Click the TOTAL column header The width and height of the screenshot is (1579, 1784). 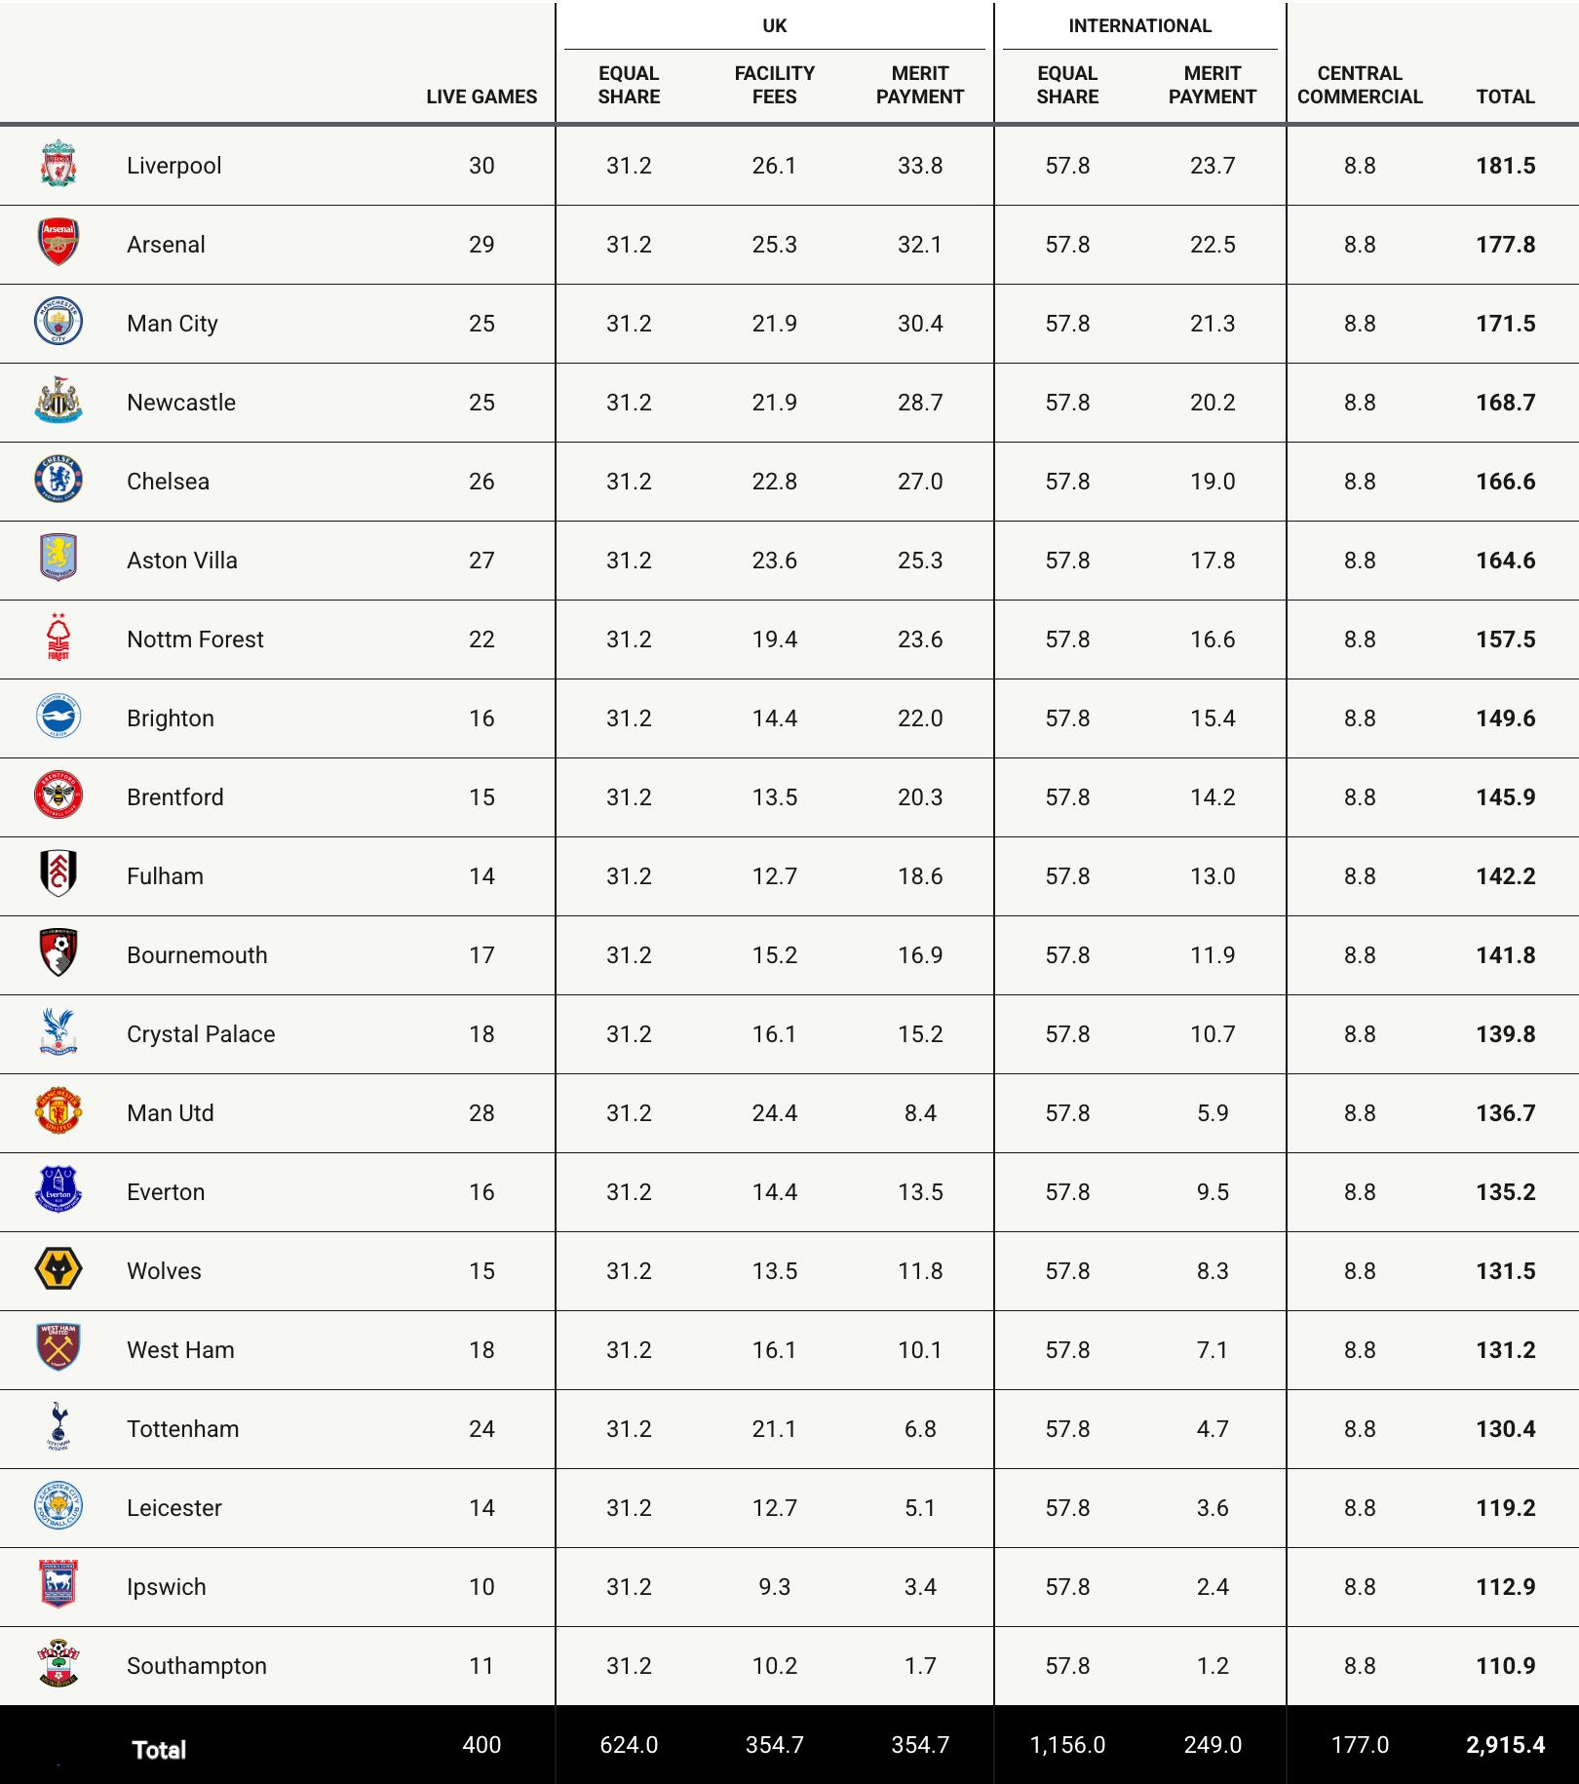click(x=1505, y=97)
